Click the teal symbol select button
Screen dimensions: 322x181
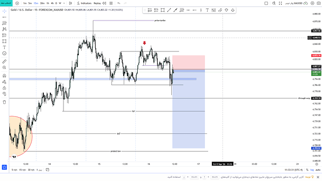click(6, 3)
